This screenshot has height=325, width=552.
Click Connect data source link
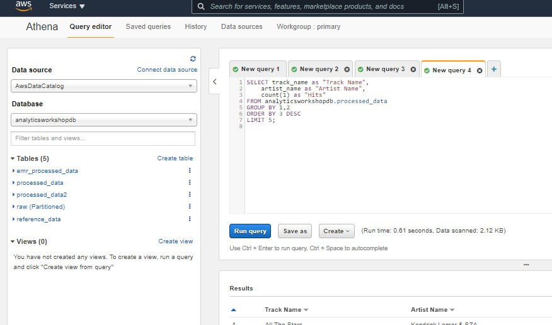point(167,70)
